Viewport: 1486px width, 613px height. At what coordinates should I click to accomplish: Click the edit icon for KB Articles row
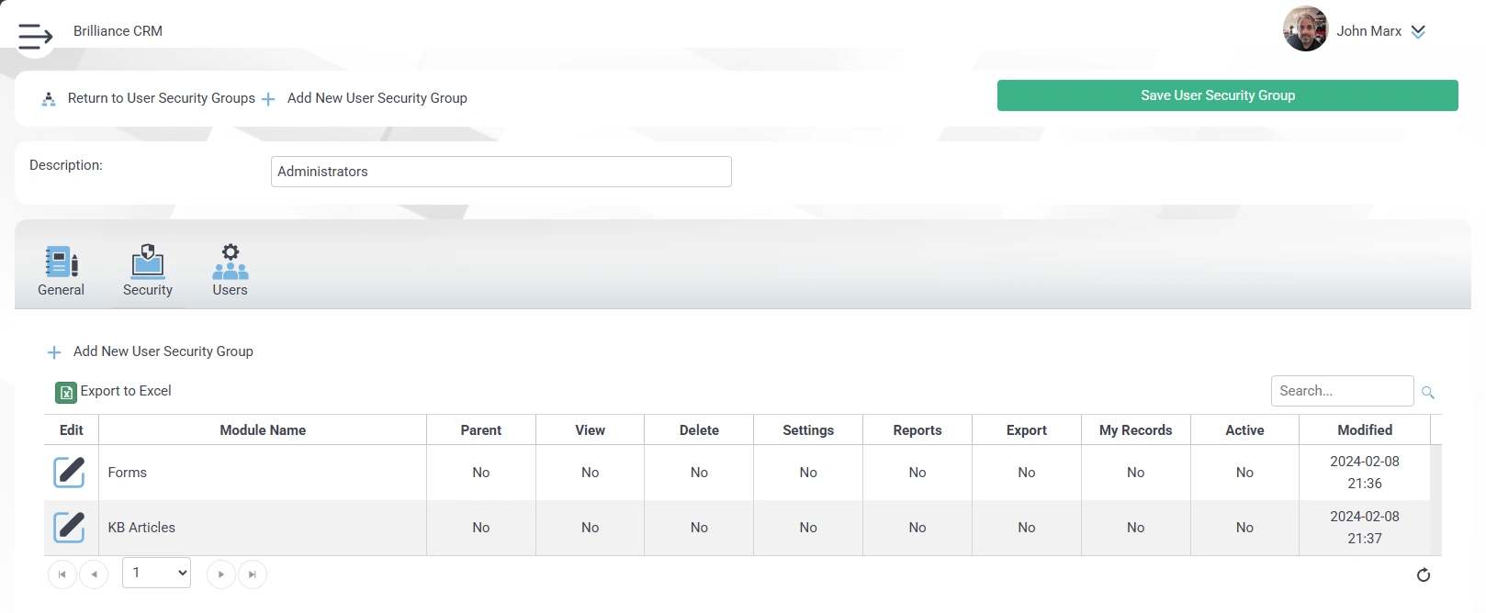coord(69,528)
